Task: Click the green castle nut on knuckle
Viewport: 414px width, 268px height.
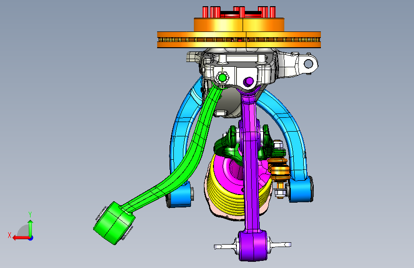Action: click(x=223, y=78)
